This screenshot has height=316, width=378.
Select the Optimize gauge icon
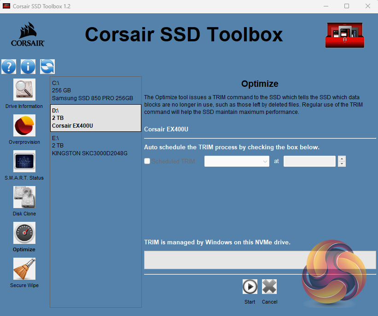pyautogui.click(x=24, y=233)
